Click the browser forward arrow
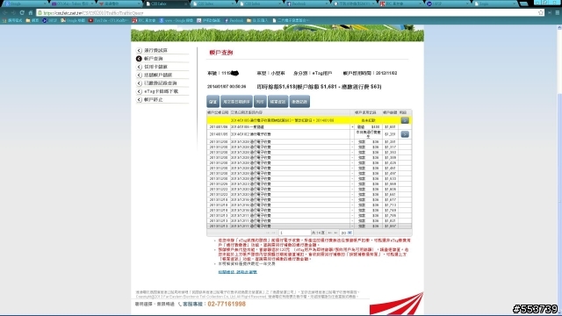 [13, 12]
